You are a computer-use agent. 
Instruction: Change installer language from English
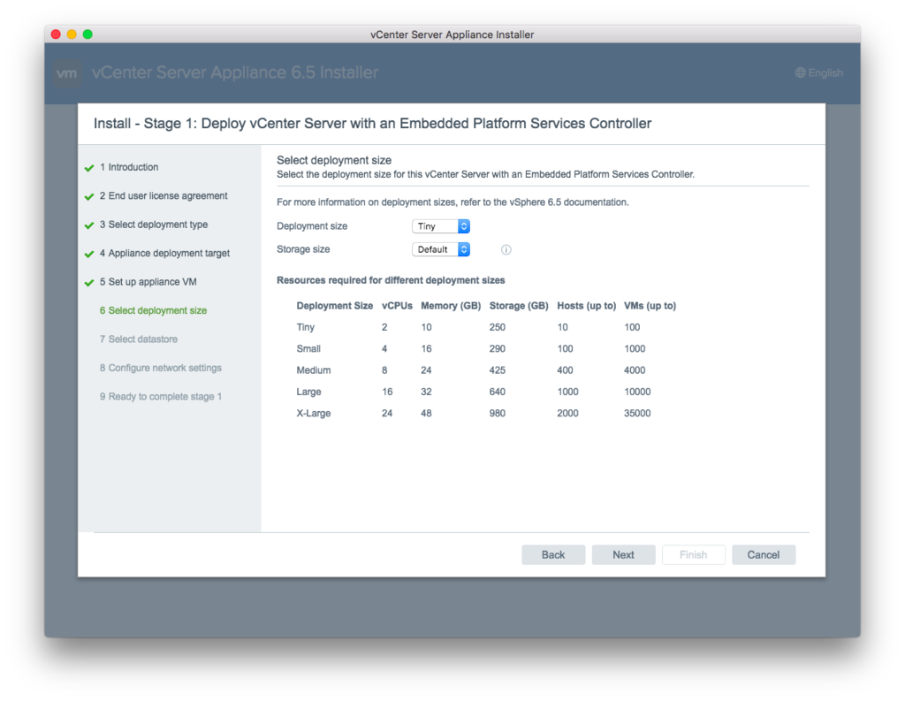click(819, 72)
